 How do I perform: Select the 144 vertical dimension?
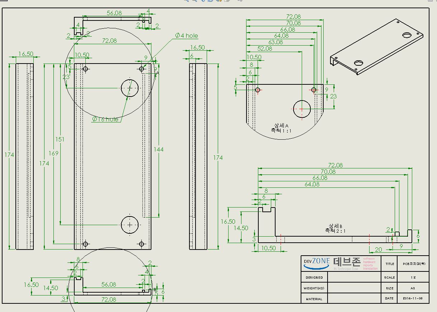coord(158,149)
